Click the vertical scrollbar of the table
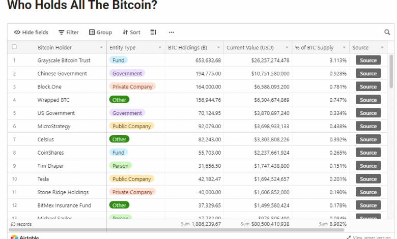The height and width of the screenshot is (239, 397). coord(391,71)
